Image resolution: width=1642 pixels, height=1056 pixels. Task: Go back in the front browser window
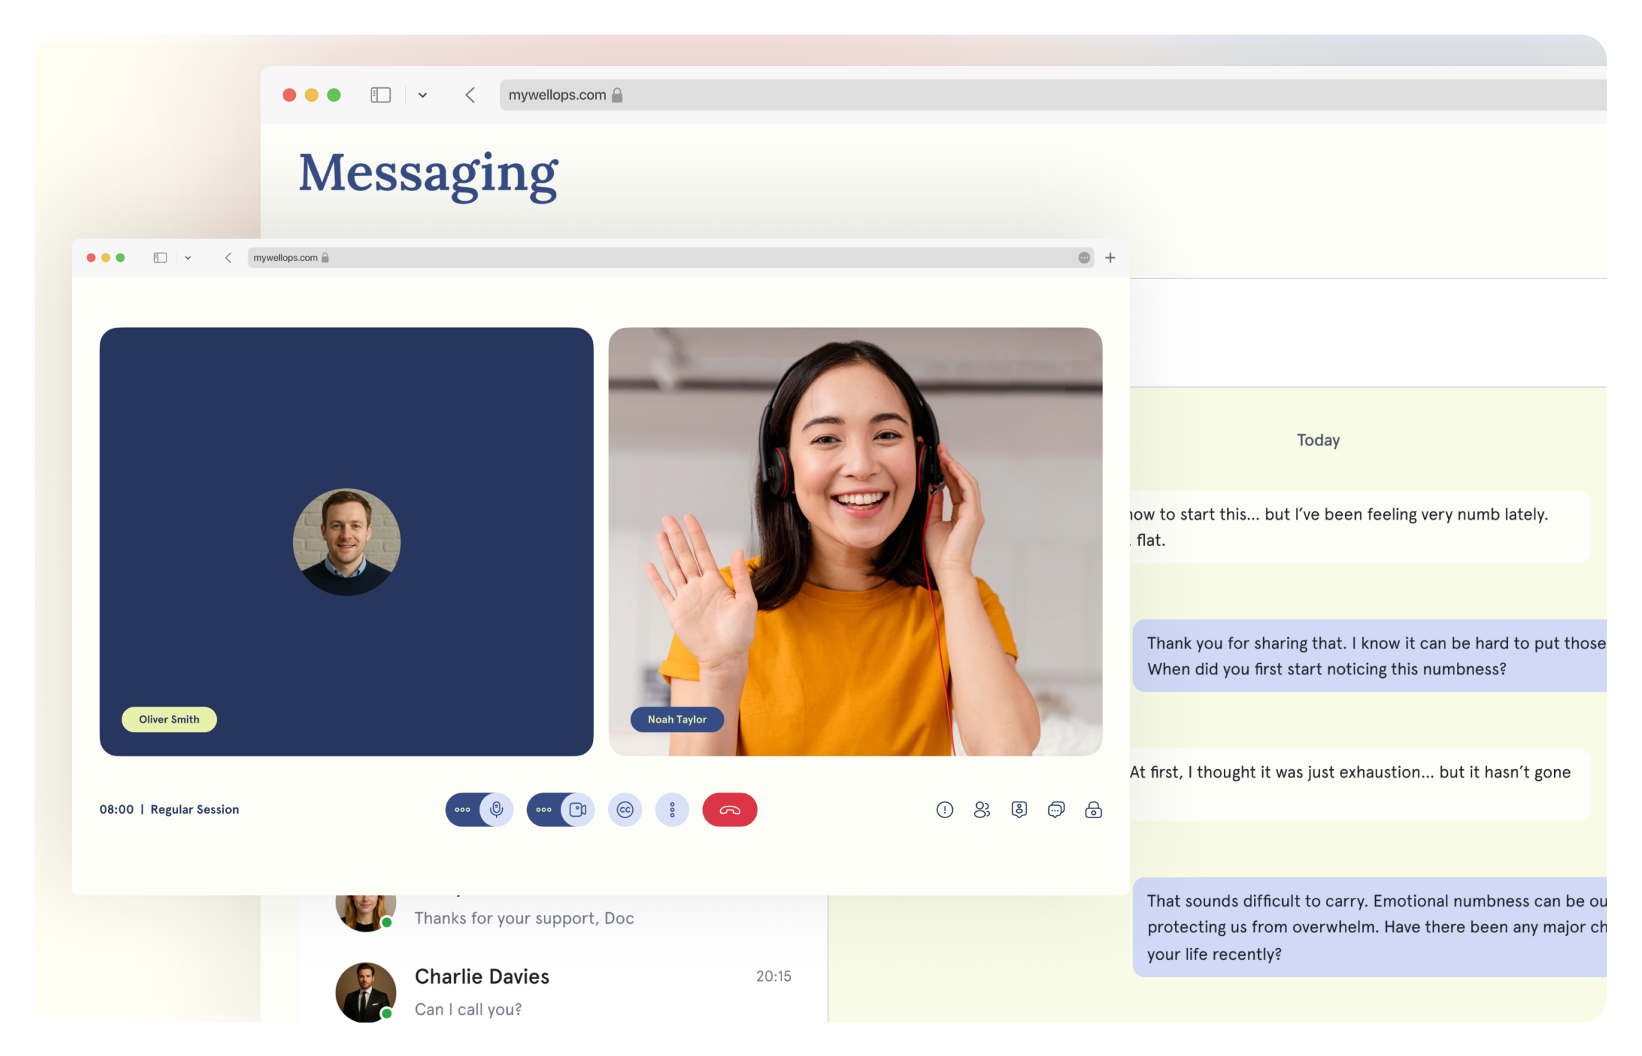(228, 257)
